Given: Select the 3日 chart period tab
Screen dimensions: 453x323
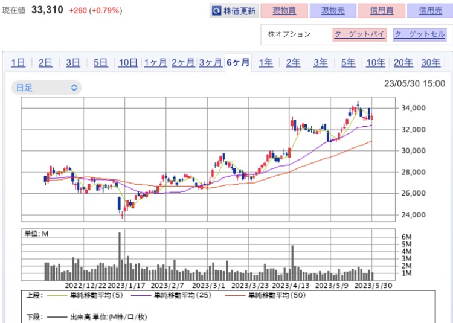Looking at the screenshot, I should pos(73,62).
